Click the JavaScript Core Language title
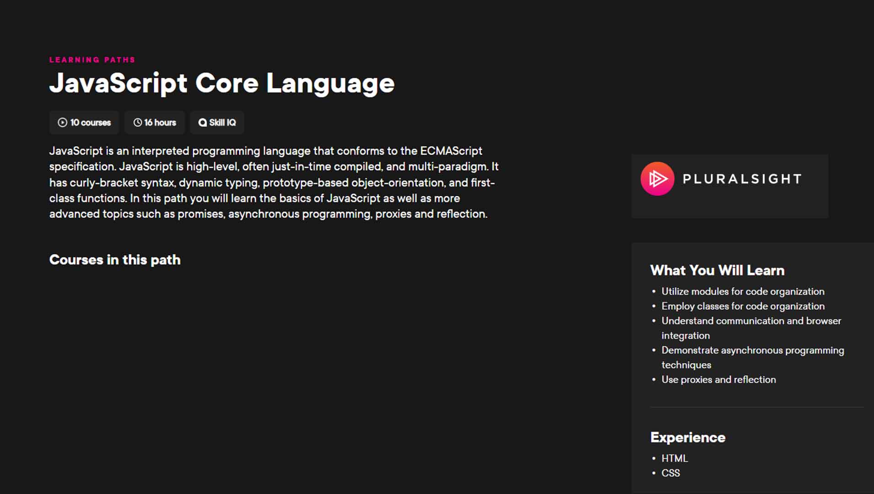The height and width of the screenshot is (494, 874). (222, 83)
